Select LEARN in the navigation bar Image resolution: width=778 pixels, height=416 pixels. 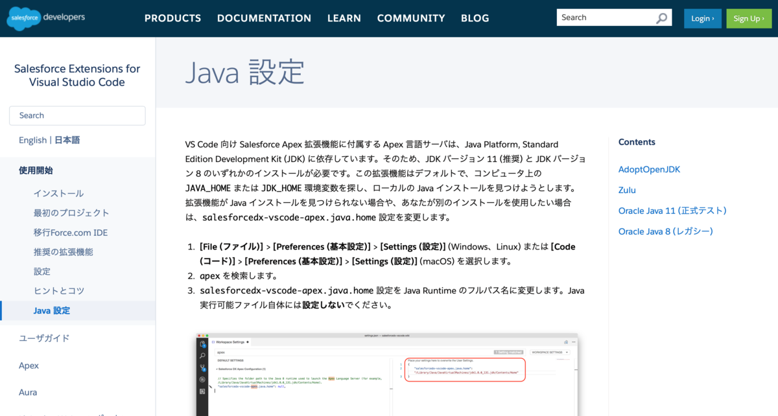[344, 18]
